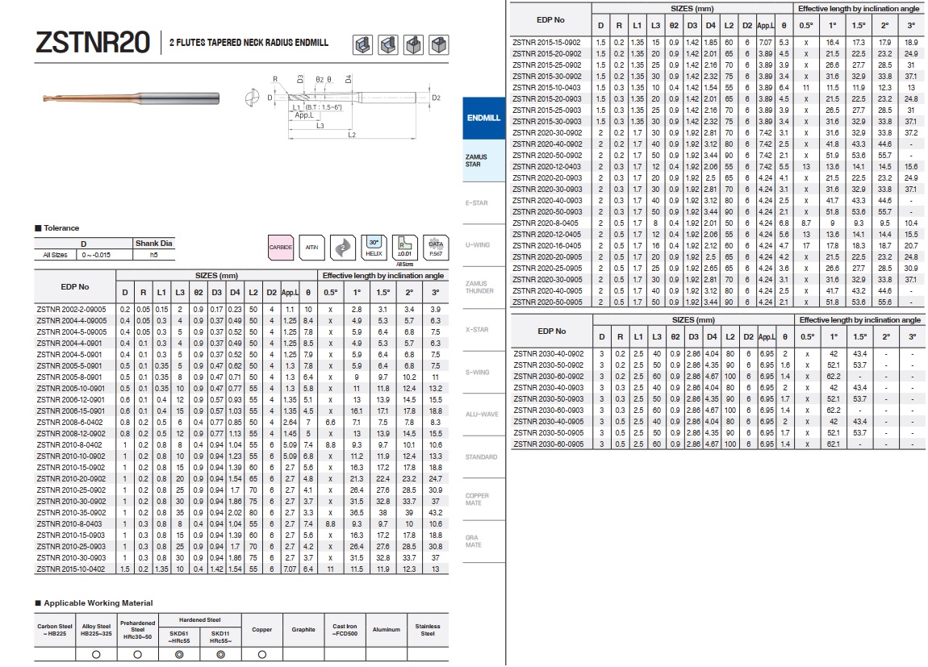
Task: Go to the ALU-WAVE side tab
Action: click(x=483, y=414)
